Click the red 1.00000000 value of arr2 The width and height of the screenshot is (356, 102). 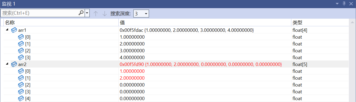(132, 71)
